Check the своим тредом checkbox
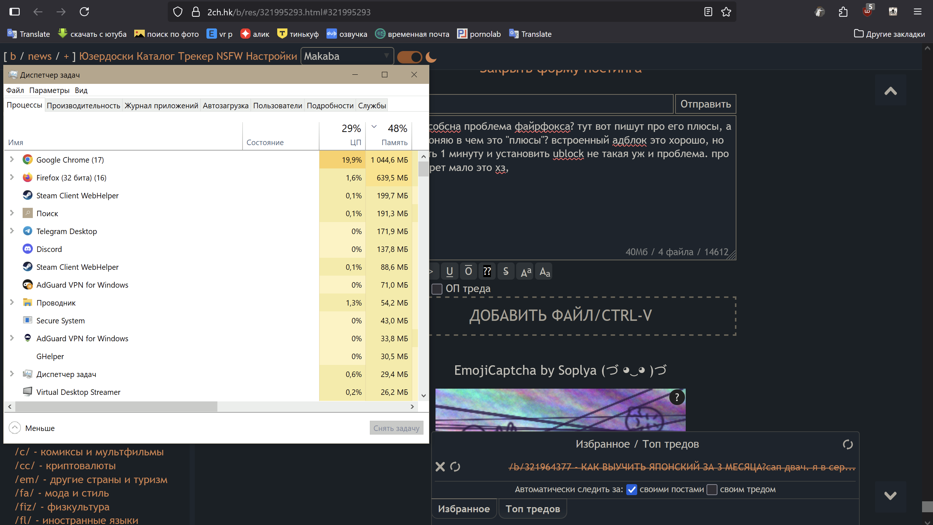Screen dimensions: 933x525 pos(712,490)
